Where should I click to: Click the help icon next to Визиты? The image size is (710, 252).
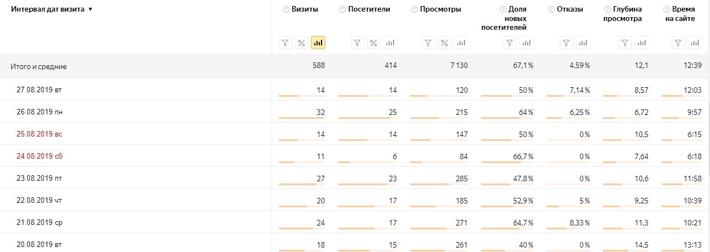point(286,9)
